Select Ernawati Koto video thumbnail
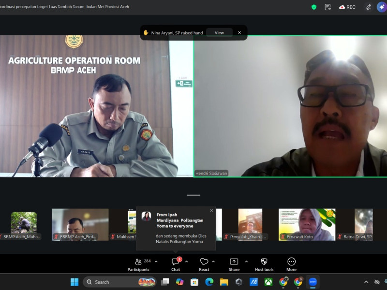387x290 pixels. (x=307, y=224)
